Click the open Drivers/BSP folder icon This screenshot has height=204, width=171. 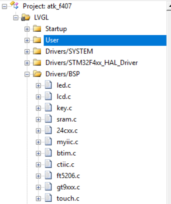[37, 74]
